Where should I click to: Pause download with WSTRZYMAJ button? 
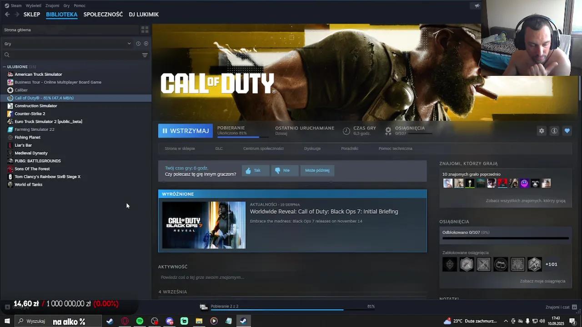tap(186, 131)
